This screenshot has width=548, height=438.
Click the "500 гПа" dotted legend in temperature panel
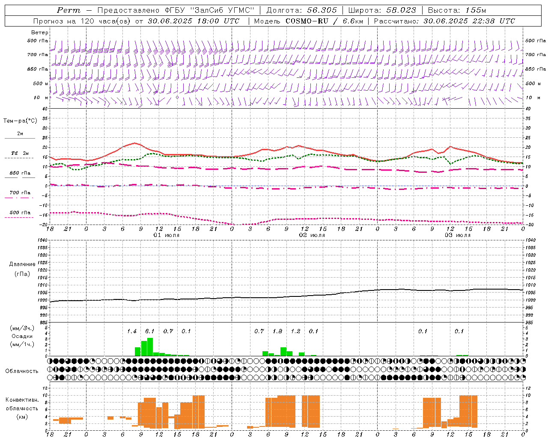coord(20,214)
